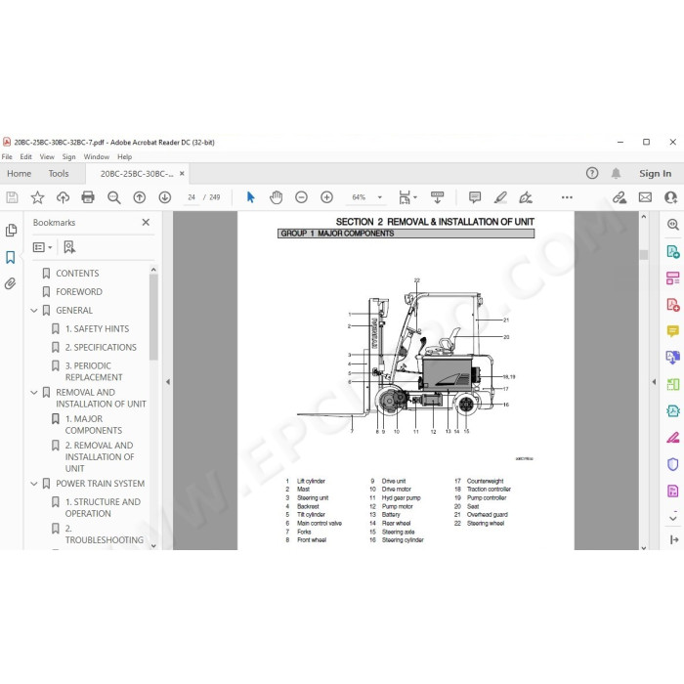Upload file to cloud icon

tap(63, 197)
